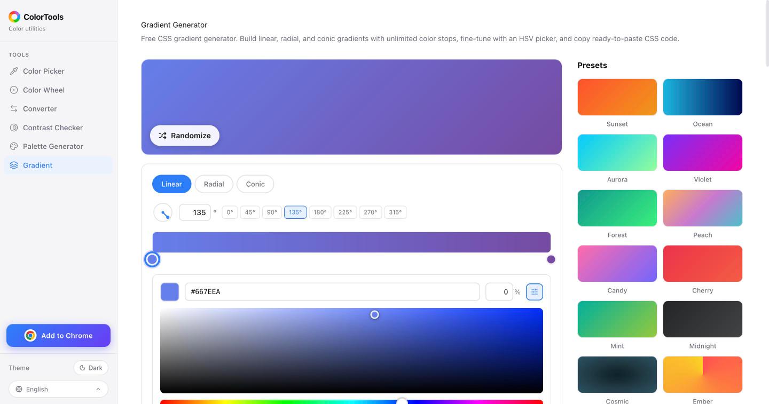769x404 pixels.
Task: Pick the 315° angle preset
Action: coord(395,212)
